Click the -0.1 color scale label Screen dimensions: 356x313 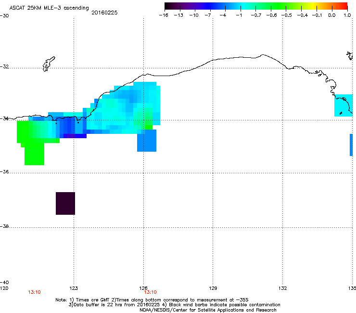pos(317,15)
